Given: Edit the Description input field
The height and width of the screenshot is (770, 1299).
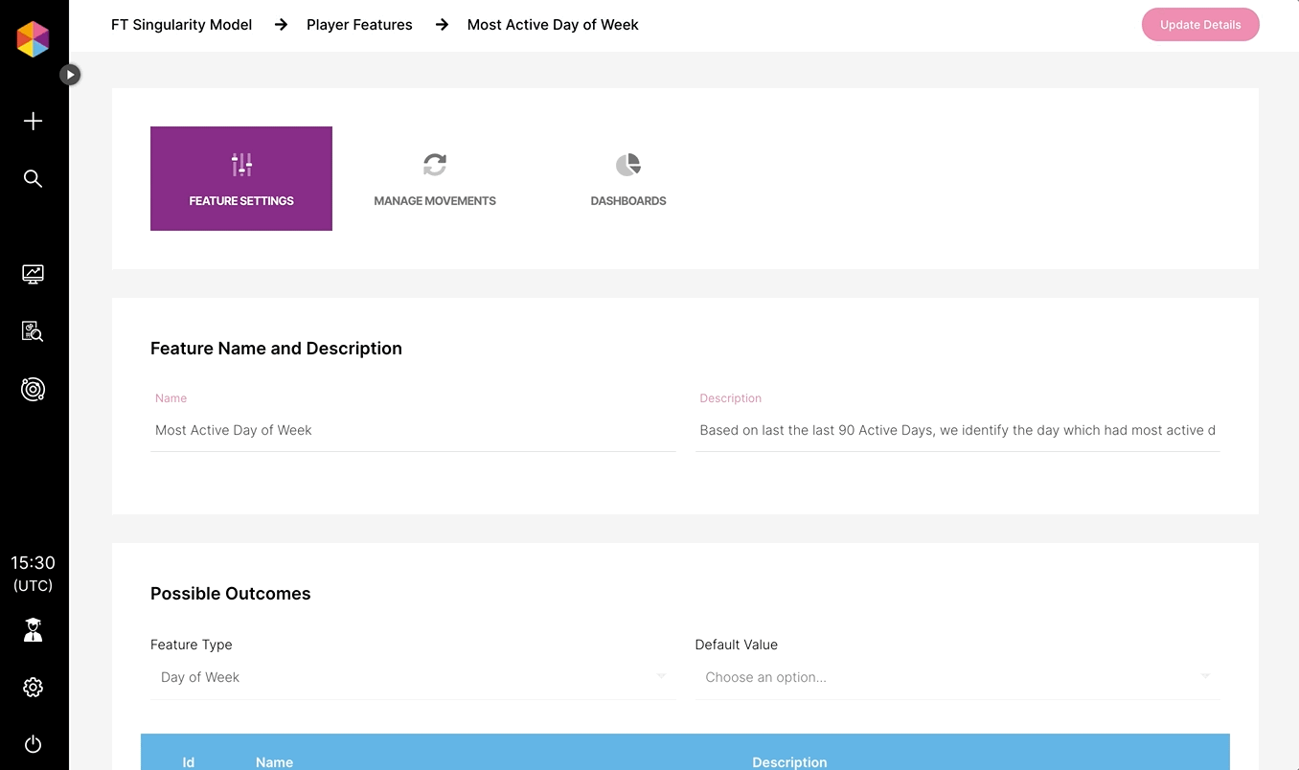Looking at the screenshot, I should (958, 430).
